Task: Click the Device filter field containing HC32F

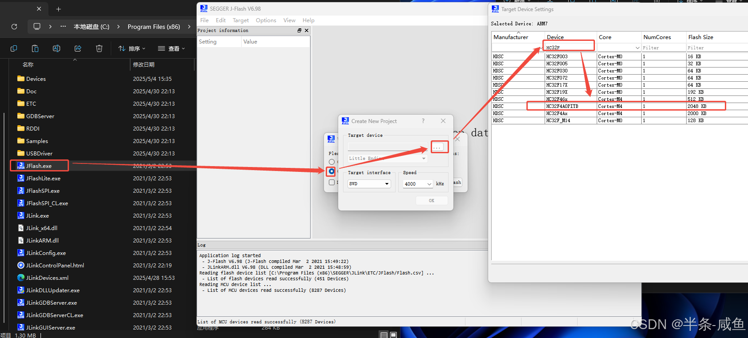Action: click(570, 48)
